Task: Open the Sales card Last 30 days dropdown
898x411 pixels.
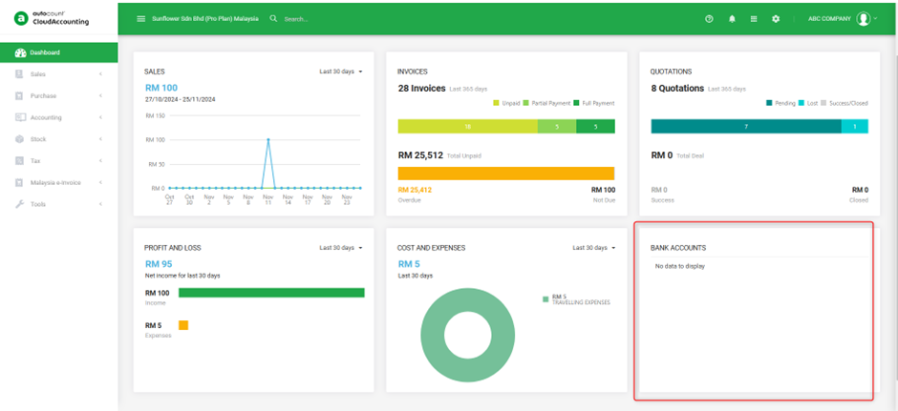Action: [341, 72]
